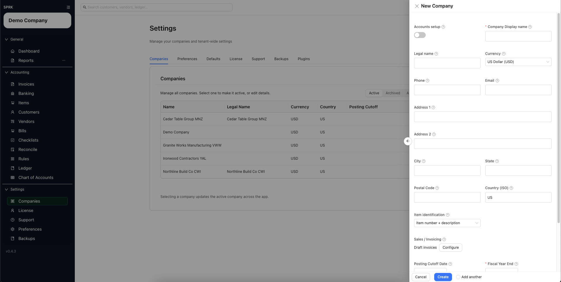Click the Backups icon in sidebar
Image resolution: width=561 pixels, height=282 pixels.
tap(13, 239)
